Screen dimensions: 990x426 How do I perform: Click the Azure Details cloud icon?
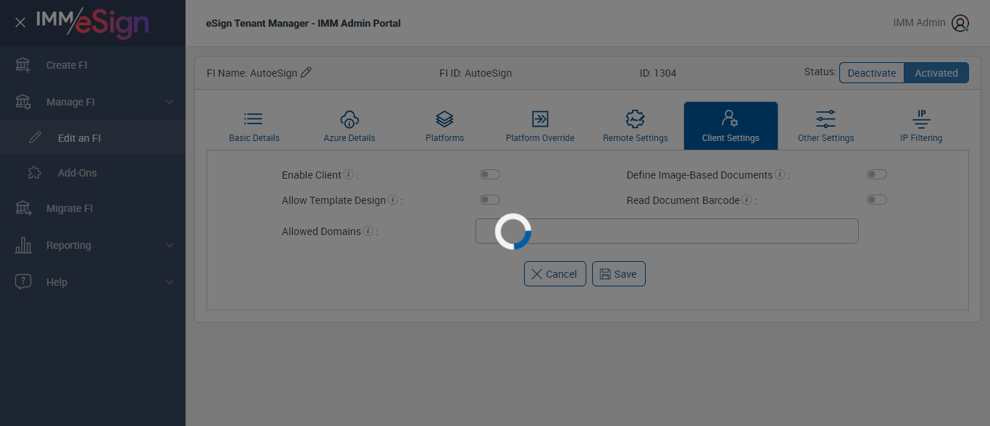(x=349, y=119)
